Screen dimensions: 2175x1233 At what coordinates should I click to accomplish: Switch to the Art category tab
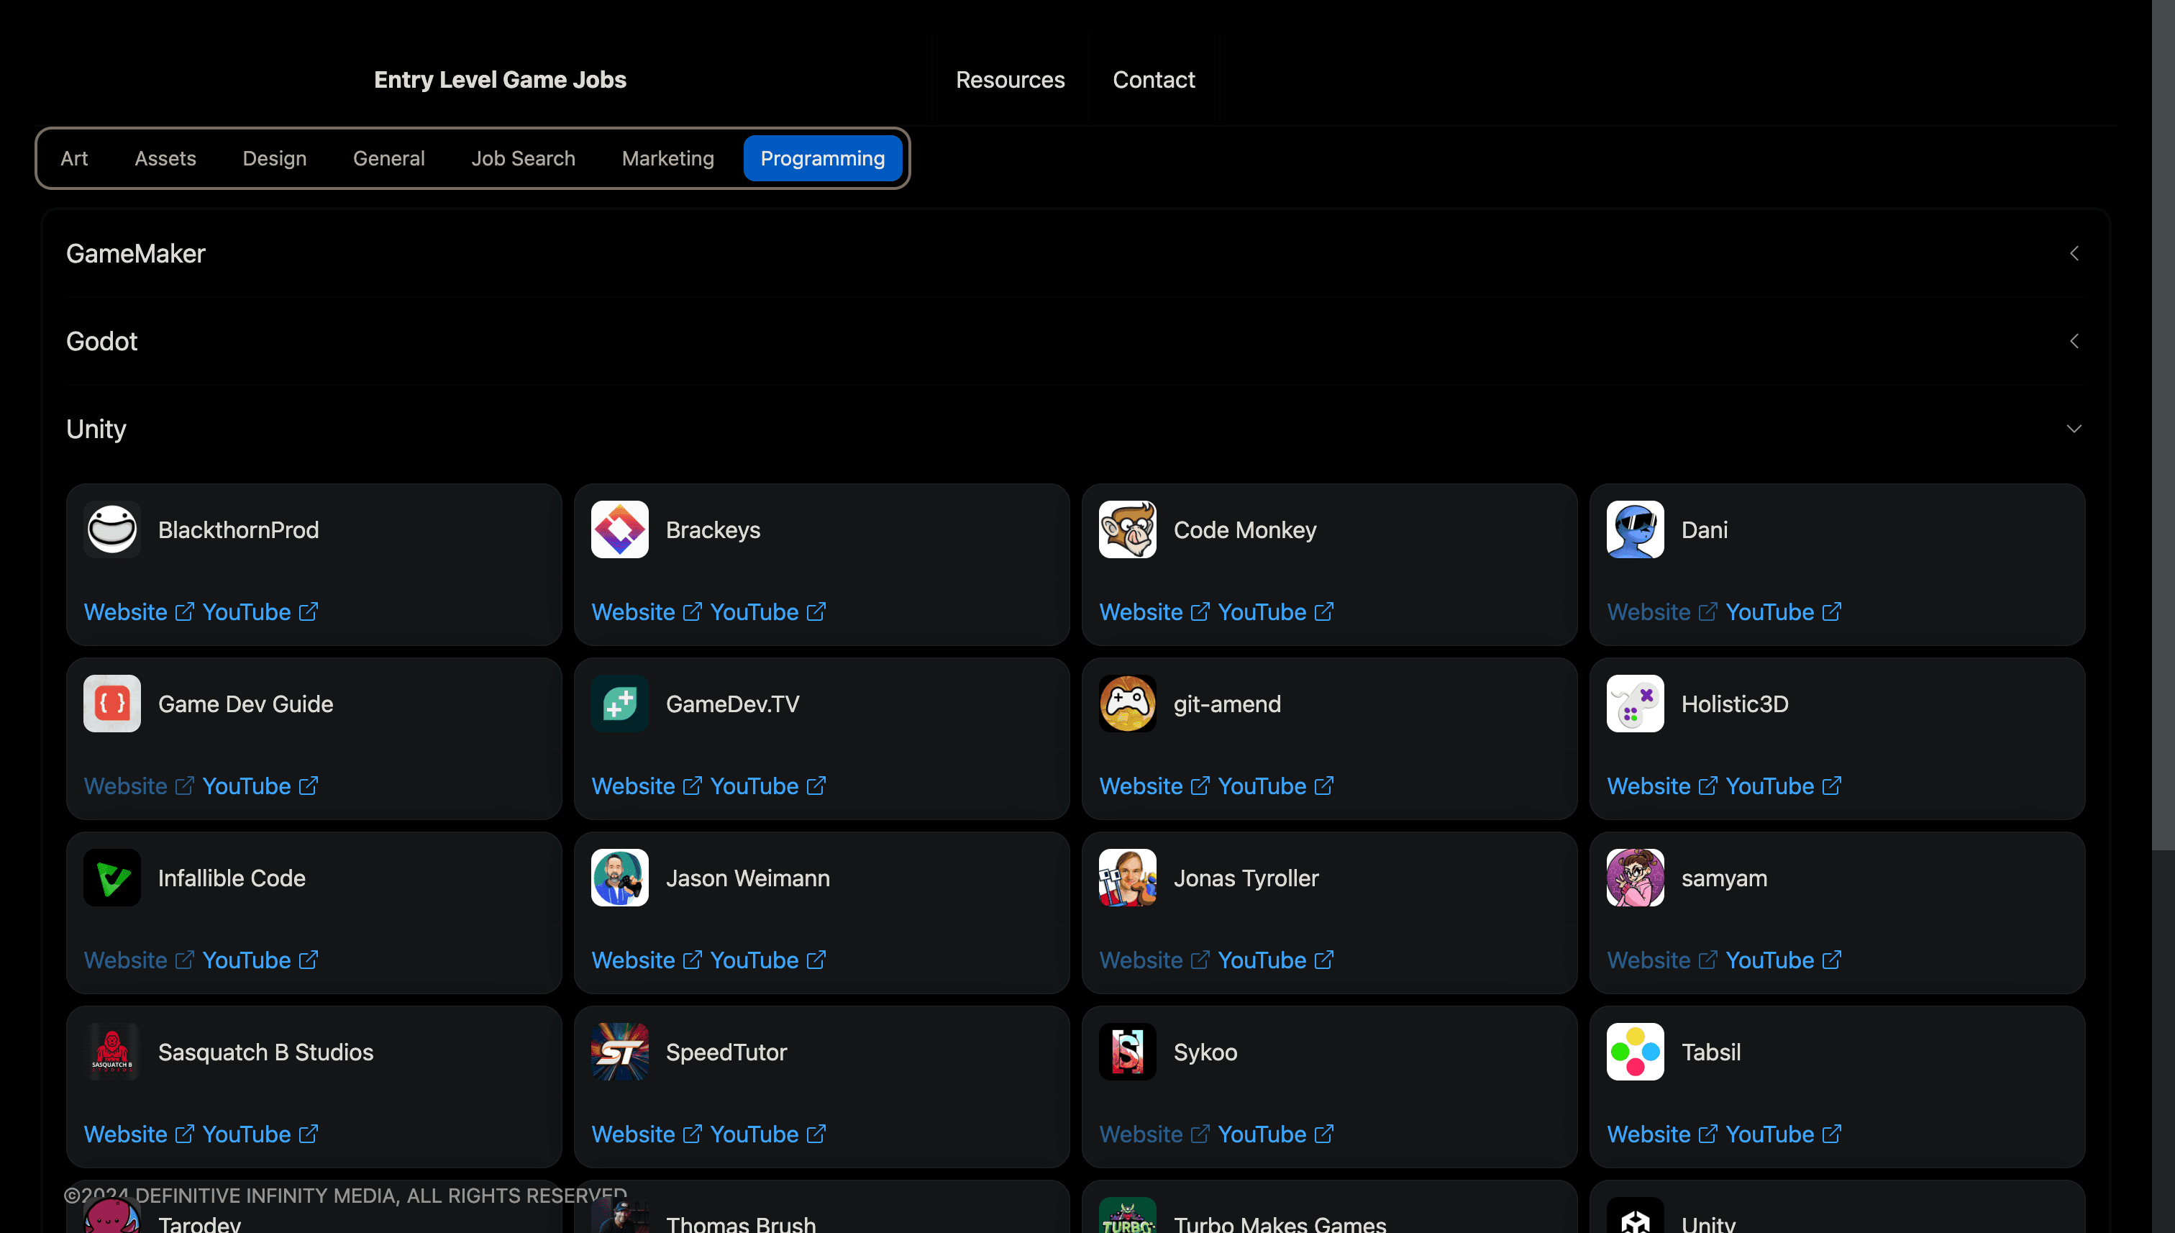click(x=73, y=158)
